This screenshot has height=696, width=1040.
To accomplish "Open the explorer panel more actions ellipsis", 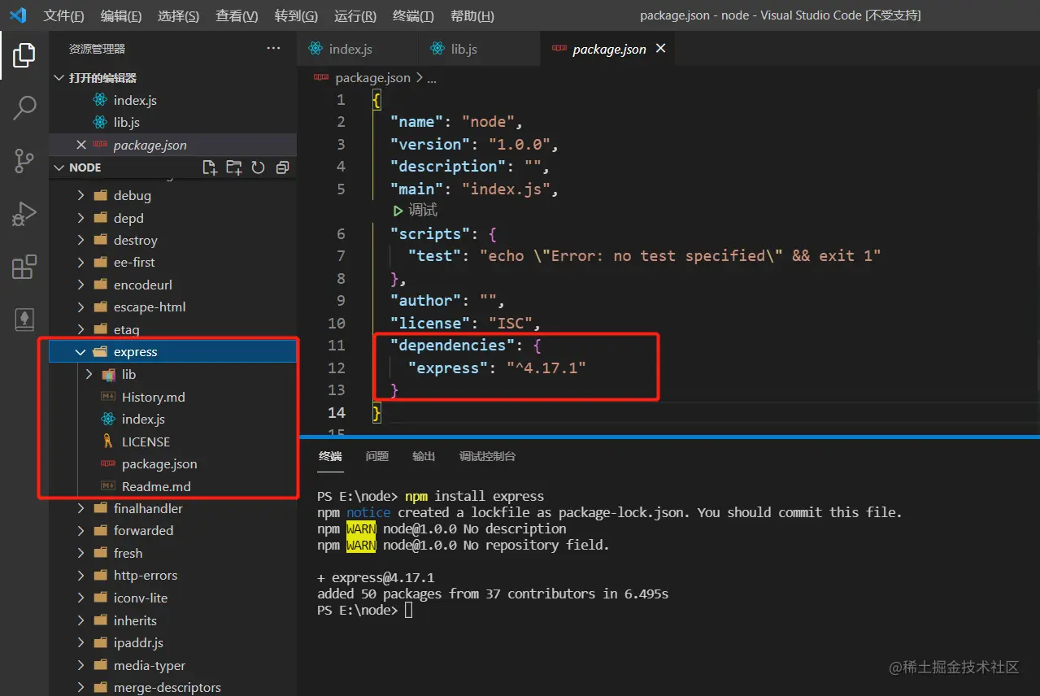I will [273, 49].
